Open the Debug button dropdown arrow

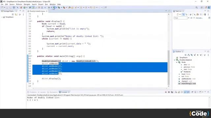pyautogui.click(x=51, y=8)
